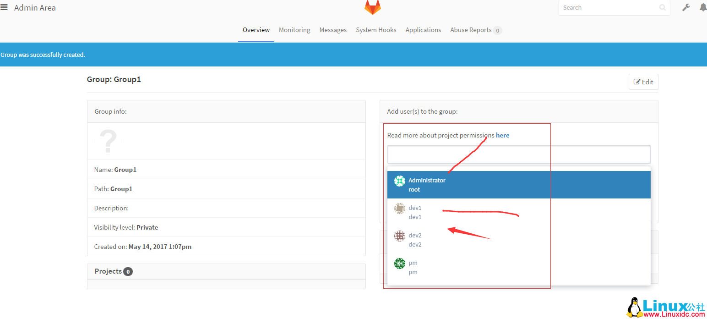Image resolution: width=707 pixels, height=319 pixels.
Task: Click 'Name: Group1' text
Action: (115, 170)
